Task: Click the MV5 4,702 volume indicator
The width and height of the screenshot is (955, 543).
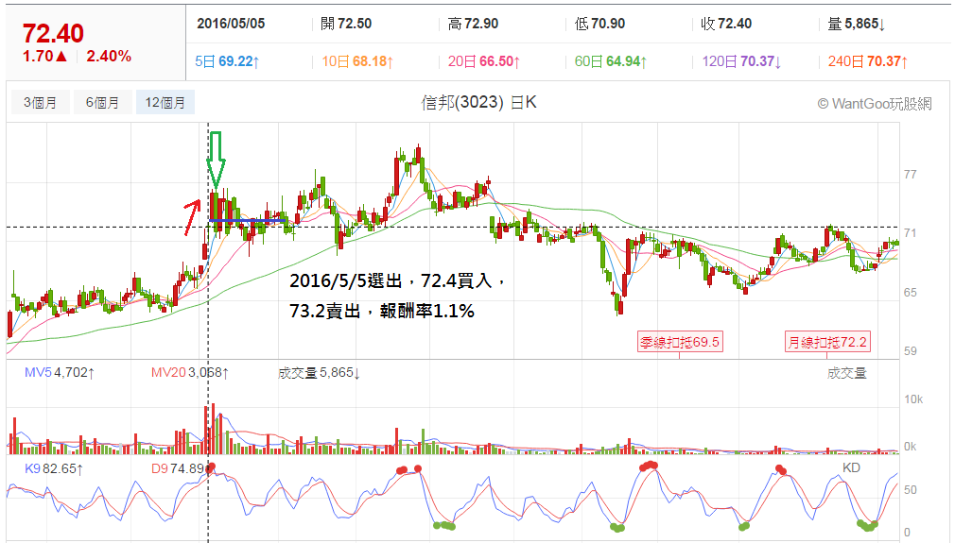Action: pos(60,372)
